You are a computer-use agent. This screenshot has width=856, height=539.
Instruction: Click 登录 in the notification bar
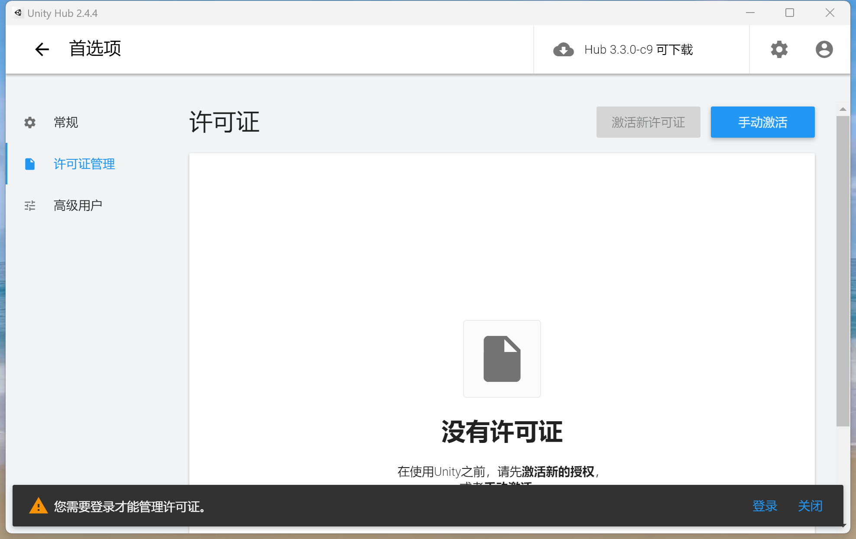click(765, 506)
